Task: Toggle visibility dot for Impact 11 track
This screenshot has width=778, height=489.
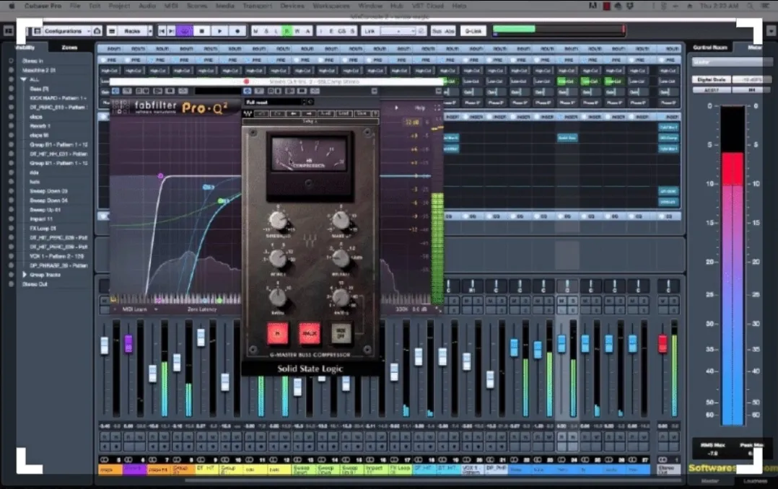Action: [12, 219]
